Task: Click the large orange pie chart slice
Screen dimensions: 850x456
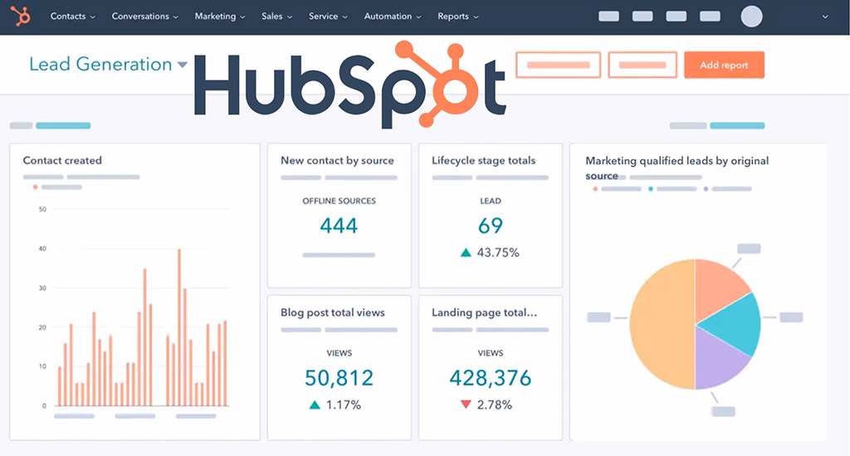Action: click(x=662, y=324)
